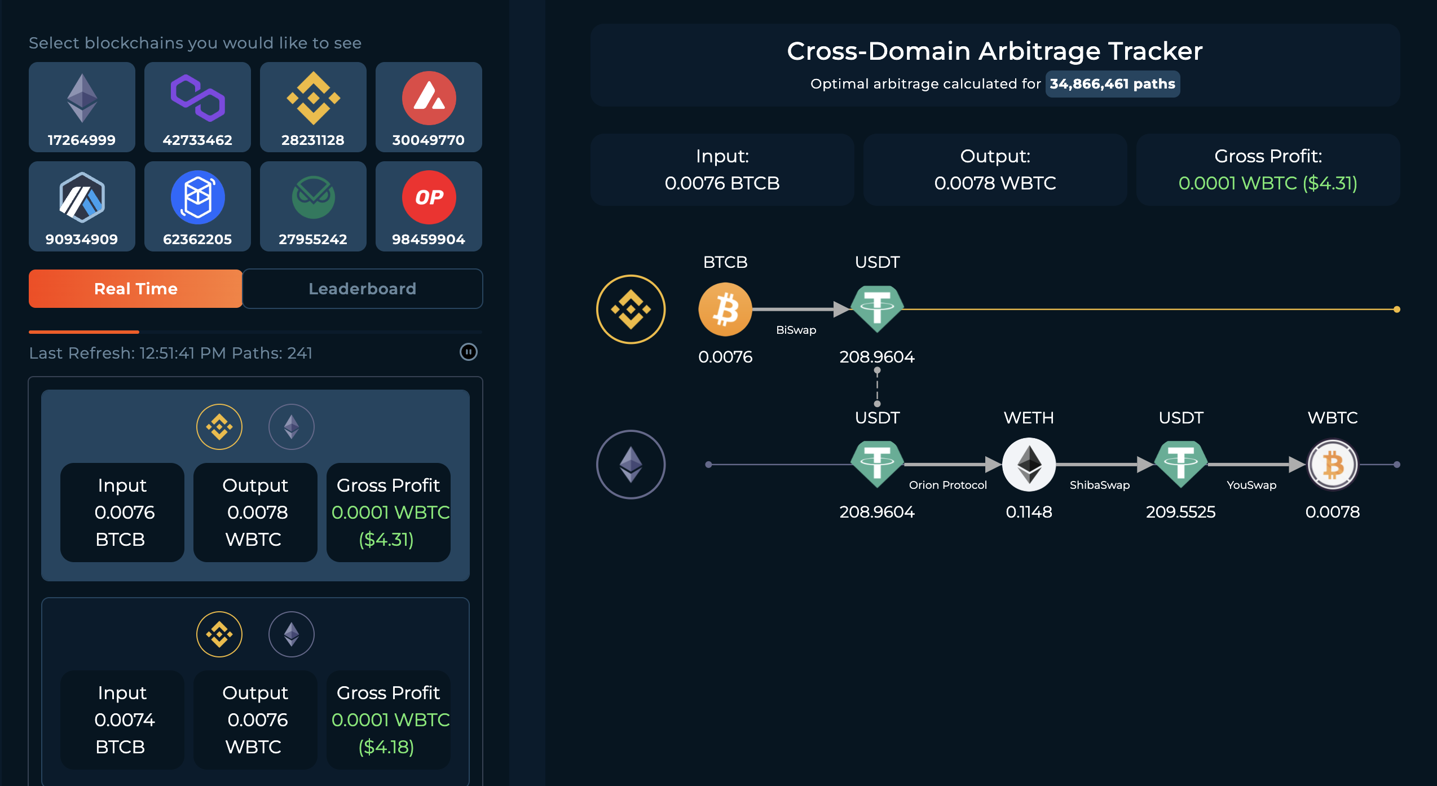
Task: Click the Output 0.0076 WBTC cell in second card
Action: (255, 720)
